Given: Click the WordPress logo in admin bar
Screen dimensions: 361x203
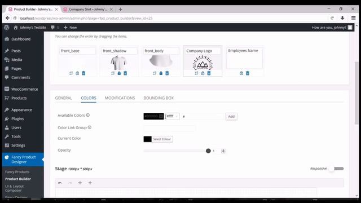Looking at the screenshot, I should (x=6, y=28).
